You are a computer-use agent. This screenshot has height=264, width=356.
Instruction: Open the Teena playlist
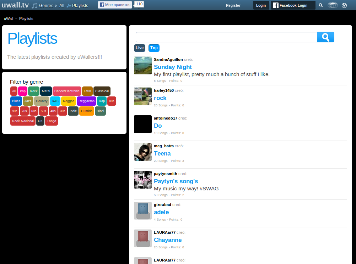(x=162, y=153)
